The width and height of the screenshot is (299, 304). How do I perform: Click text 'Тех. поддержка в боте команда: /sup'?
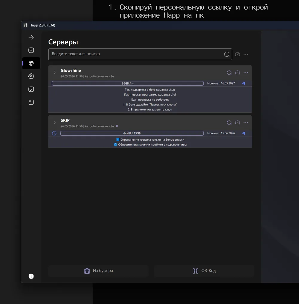click(150, 90)
